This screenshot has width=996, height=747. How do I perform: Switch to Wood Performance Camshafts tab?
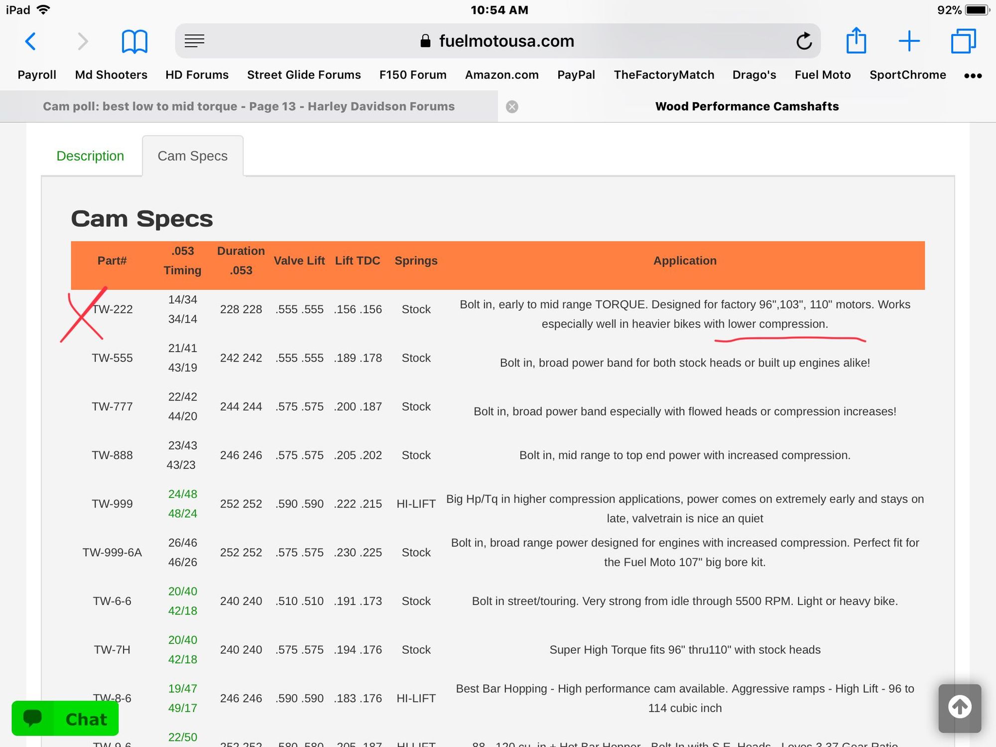tap(747, 106)
